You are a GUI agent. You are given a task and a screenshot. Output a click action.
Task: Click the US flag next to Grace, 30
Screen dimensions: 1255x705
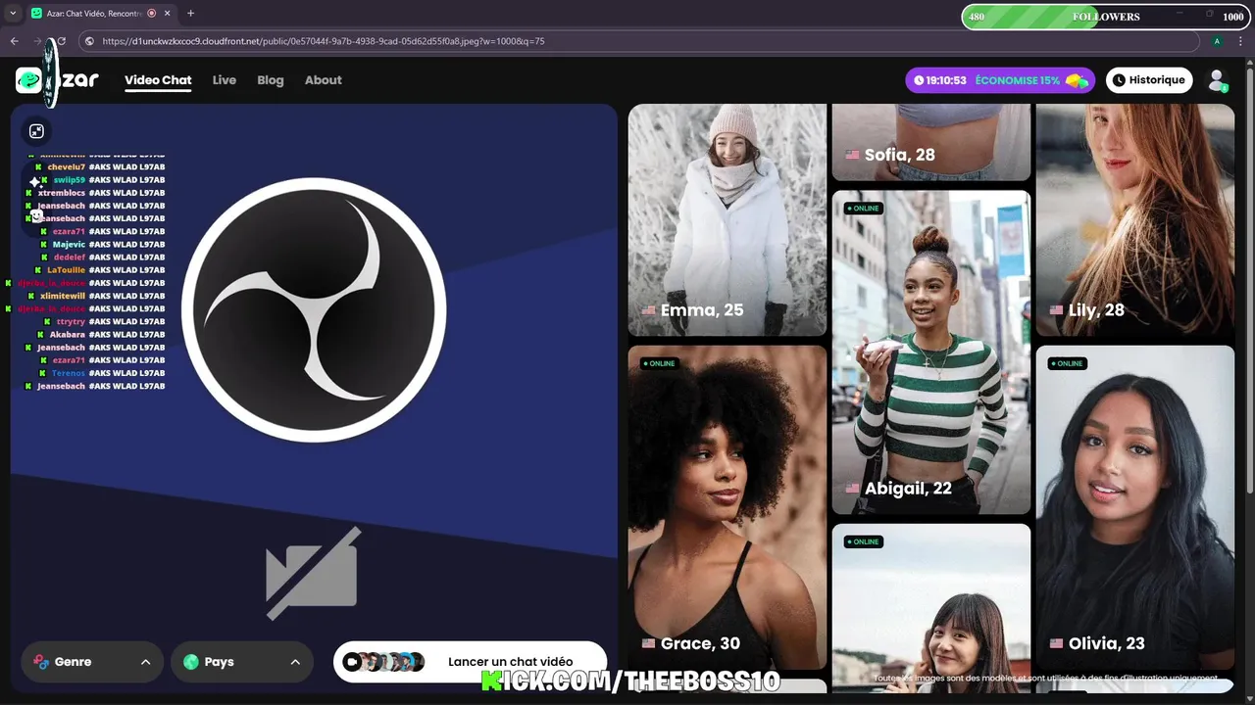pos(649,643)
